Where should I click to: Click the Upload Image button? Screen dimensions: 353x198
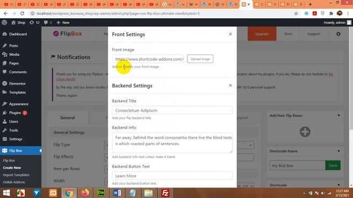200,59
